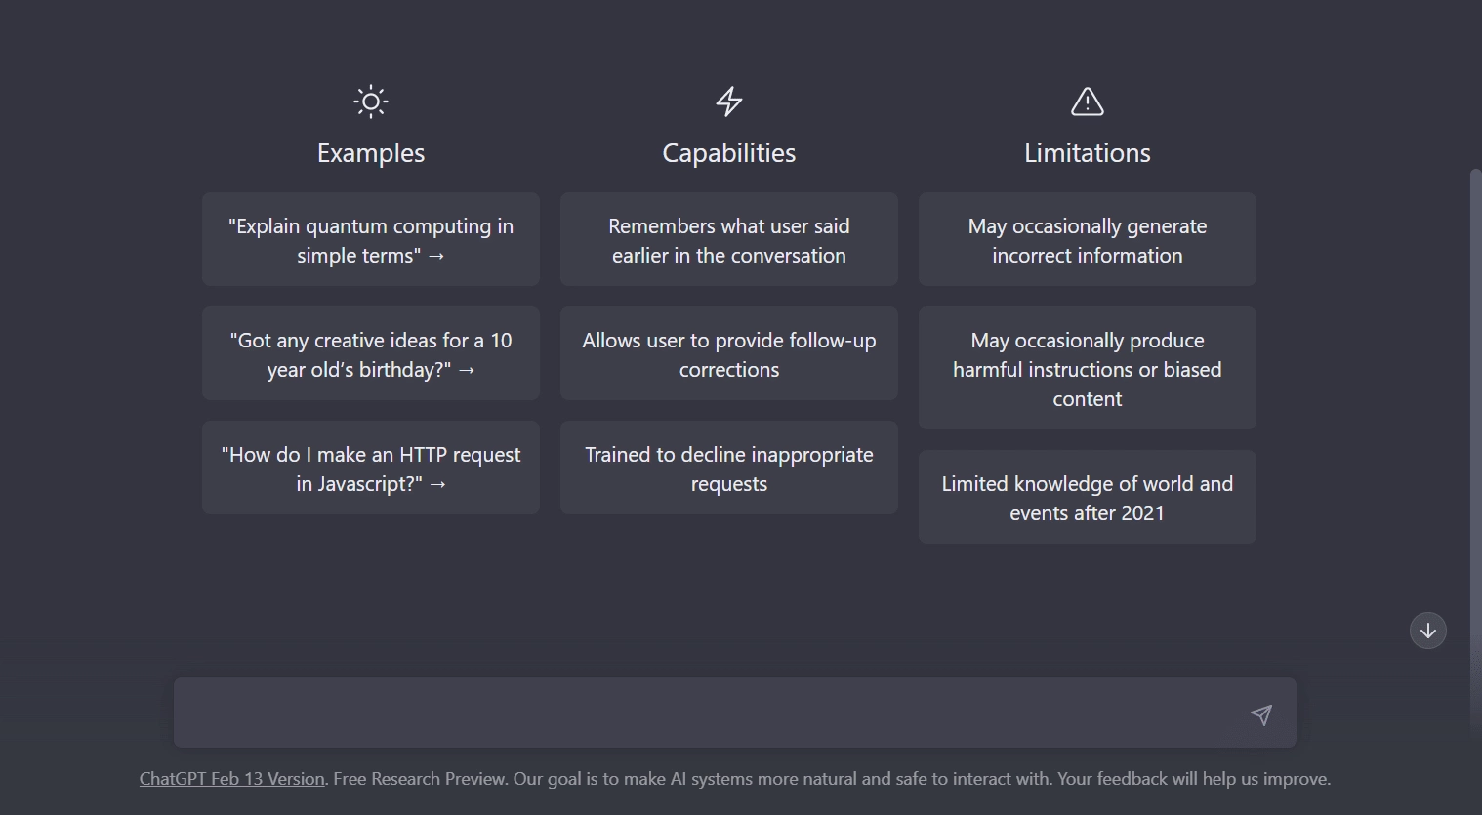Click the sun icon above Examples
1482x815 pixels.
click(371, 102)
